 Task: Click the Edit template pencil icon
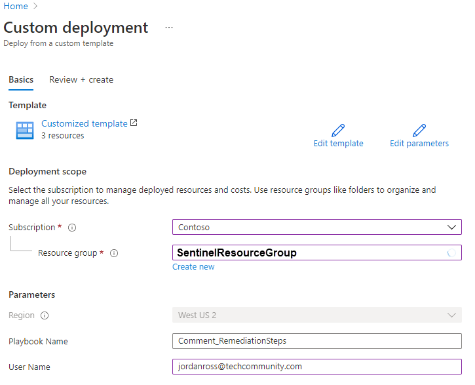[338, 130]
